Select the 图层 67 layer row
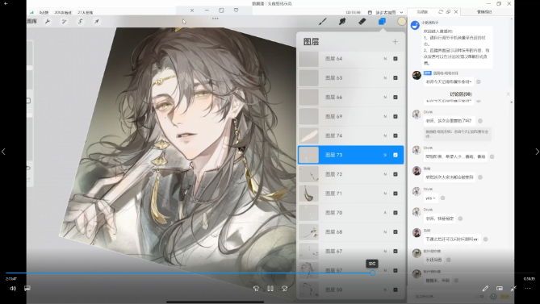540x304 pixels. coord(350,252)
